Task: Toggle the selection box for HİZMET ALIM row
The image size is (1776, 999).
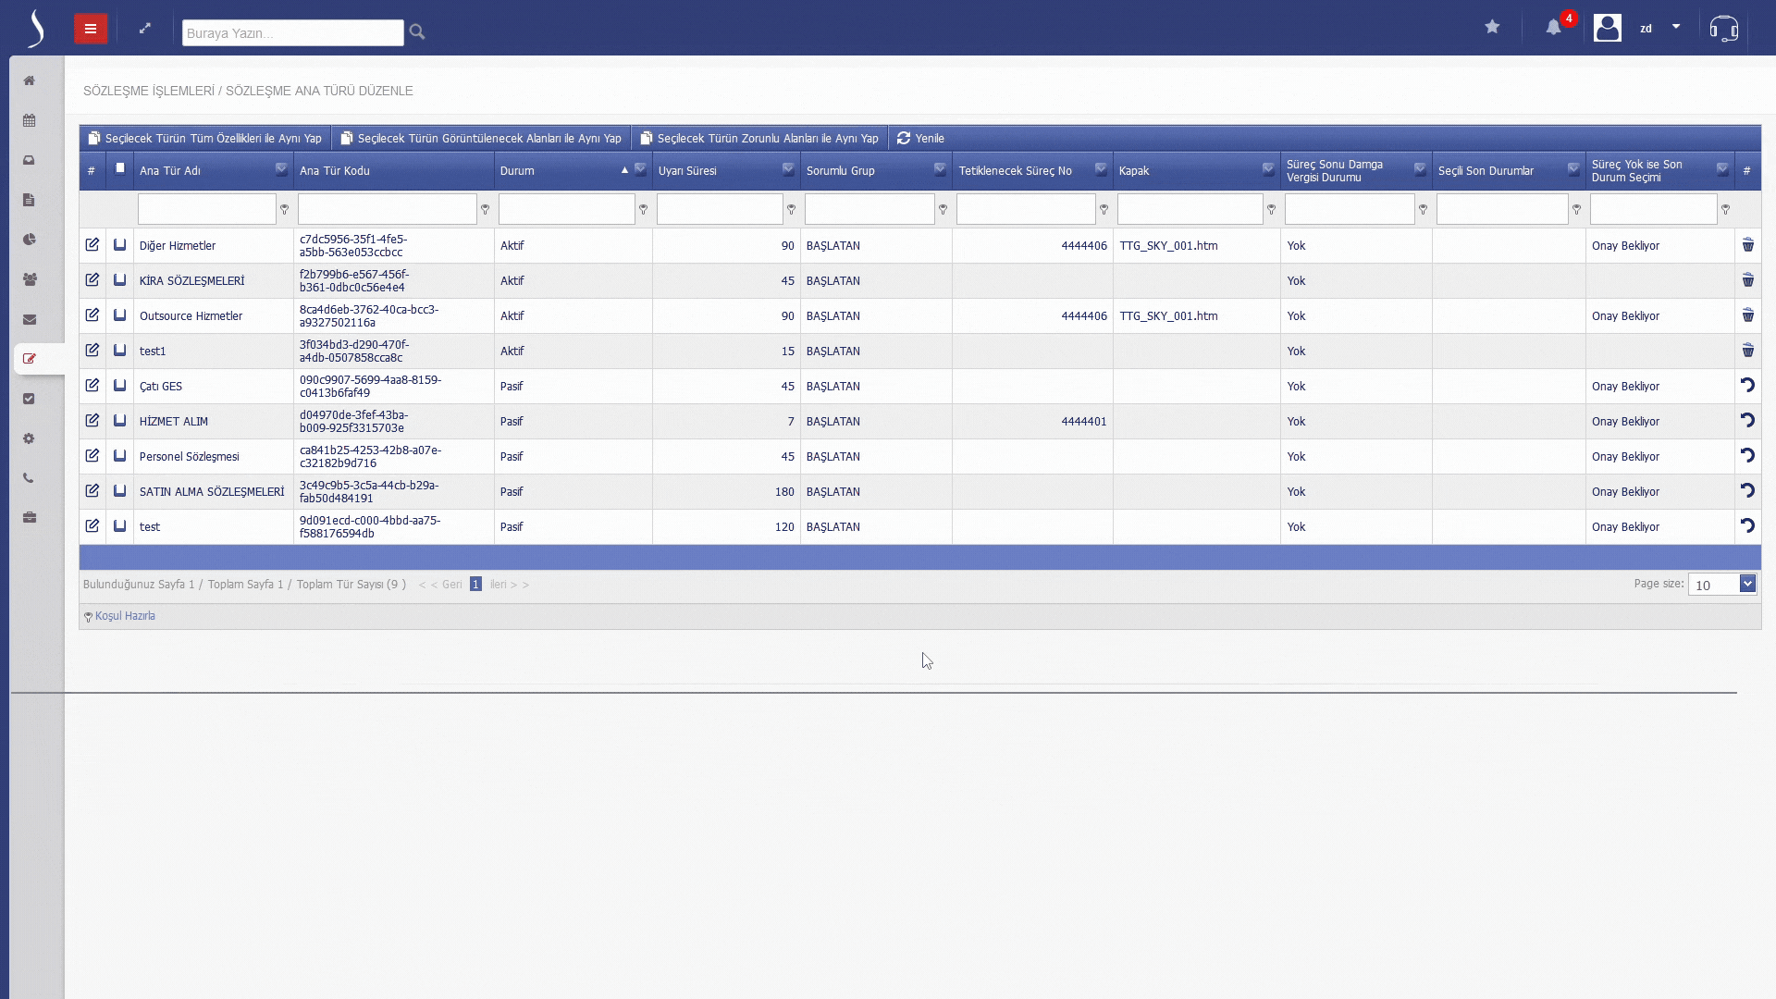Action: pos(119,421)
